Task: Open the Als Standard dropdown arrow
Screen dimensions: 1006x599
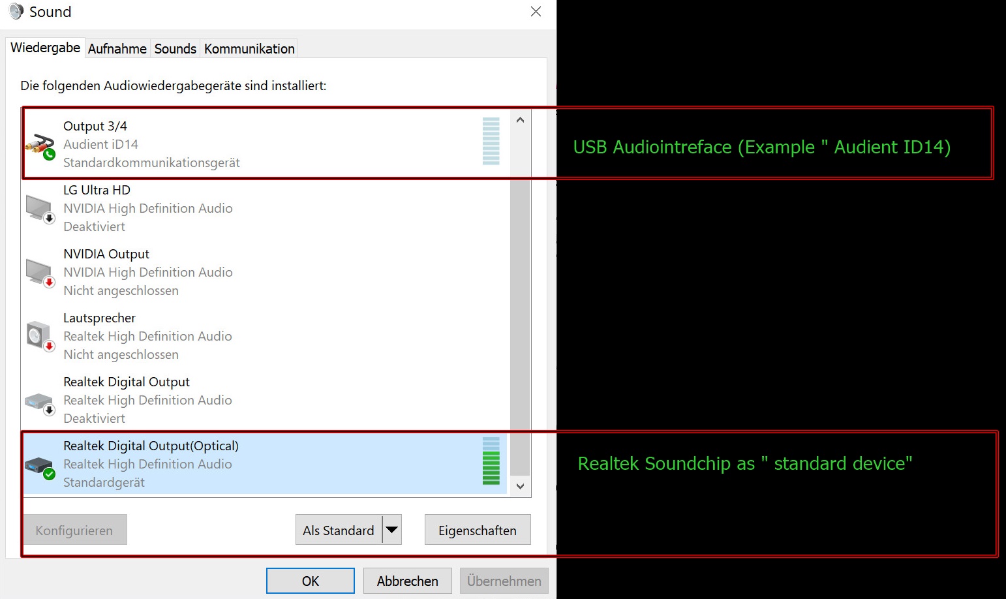Action: 391,530
